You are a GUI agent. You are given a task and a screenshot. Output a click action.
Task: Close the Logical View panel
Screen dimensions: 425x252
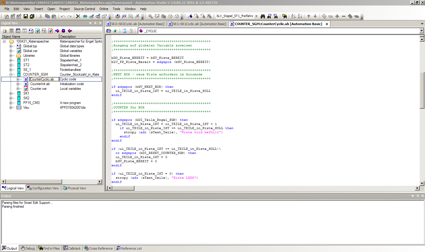[x=100, y=23]
